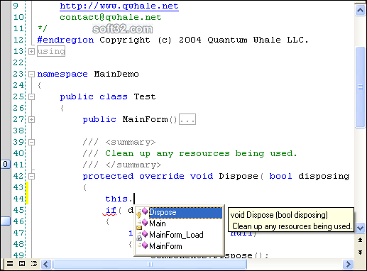Click the vertical scrollbar up arrow
Image resolution: width=367 pixels, height=271 pixels.
[x=360, y=11]
